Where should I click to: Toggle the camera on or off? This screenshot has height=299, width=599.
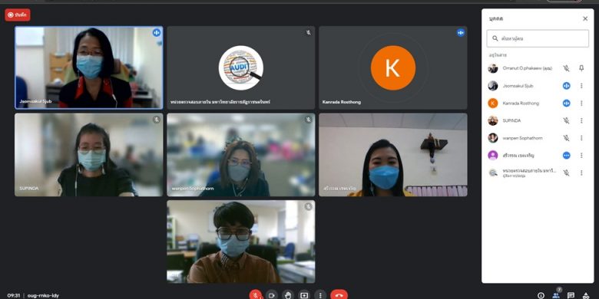pos(272,295)
